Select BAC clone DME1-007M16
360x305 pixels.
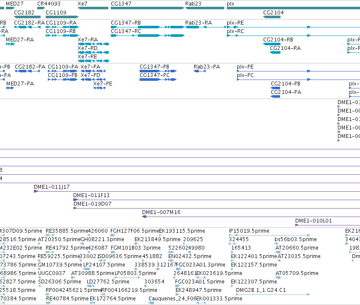pyautogui.click(x=251, y=217)
